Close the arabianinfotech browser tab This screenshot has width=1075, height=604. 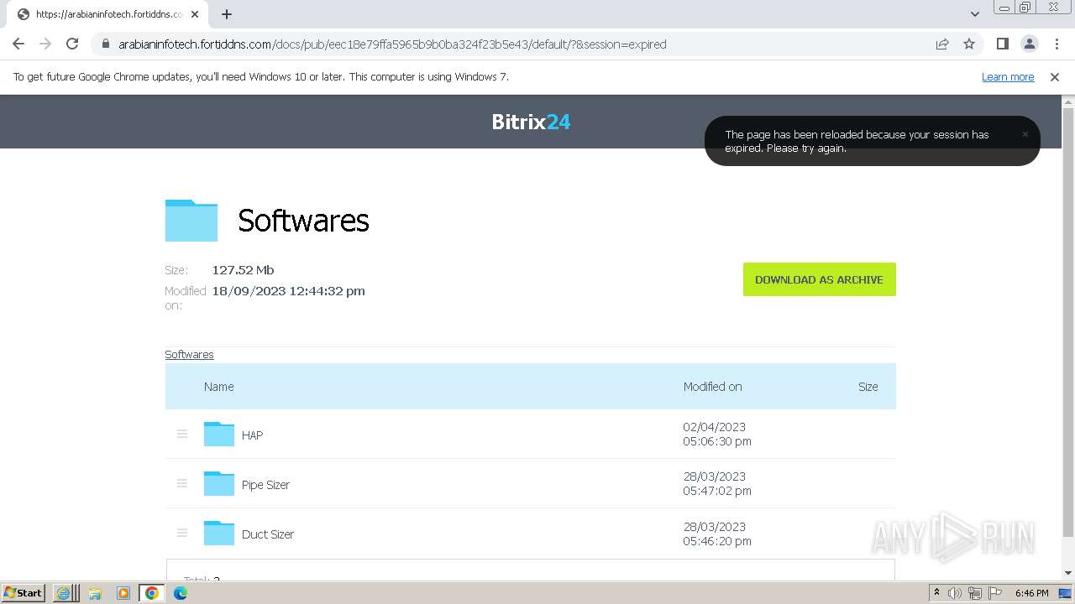195,14
